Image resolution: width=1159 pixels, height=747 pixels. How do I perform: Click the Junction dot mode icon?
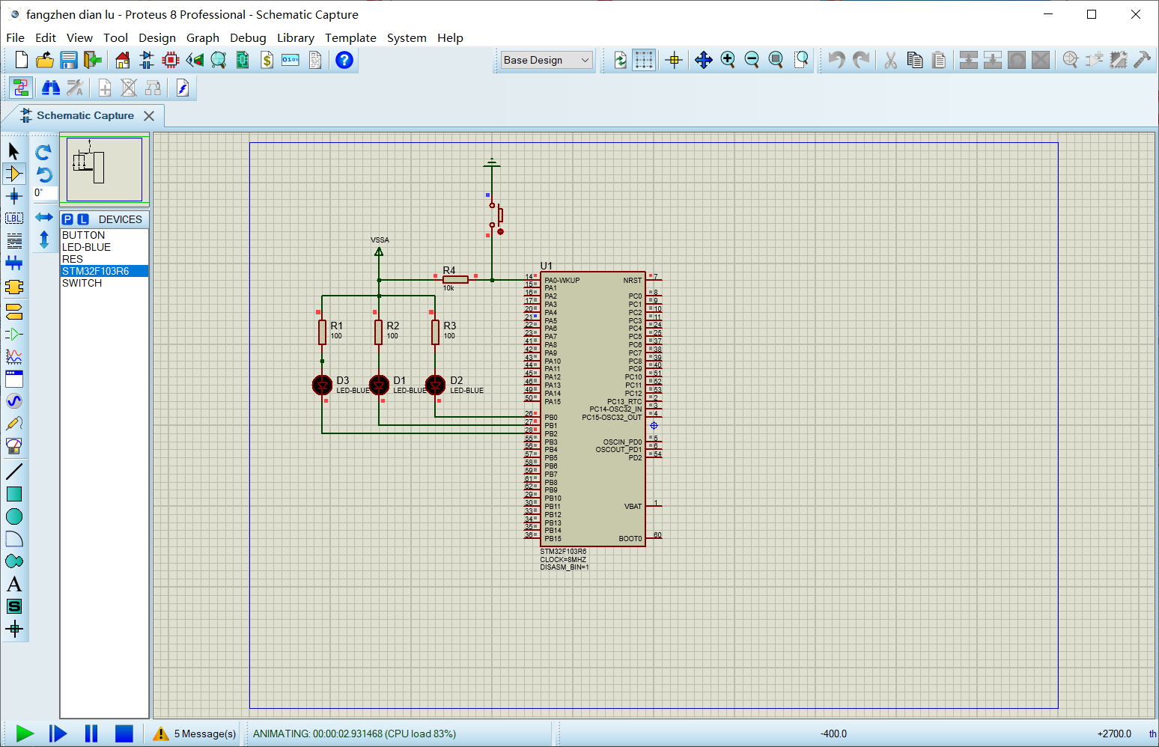click(14, 196)
